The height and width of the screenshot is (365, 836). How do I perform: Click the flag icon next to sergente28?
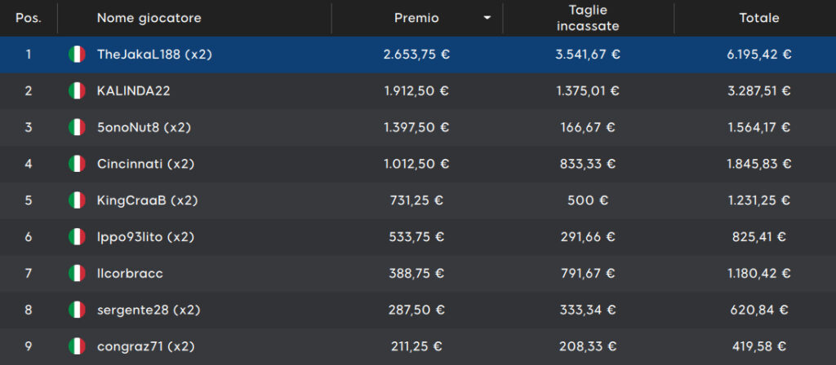click(77, 310)
